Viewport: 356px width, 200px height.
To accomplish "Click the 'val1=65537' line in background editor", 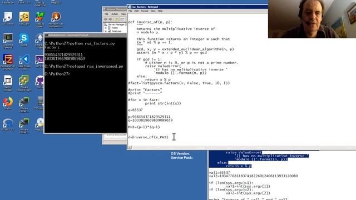I will 219,173.
